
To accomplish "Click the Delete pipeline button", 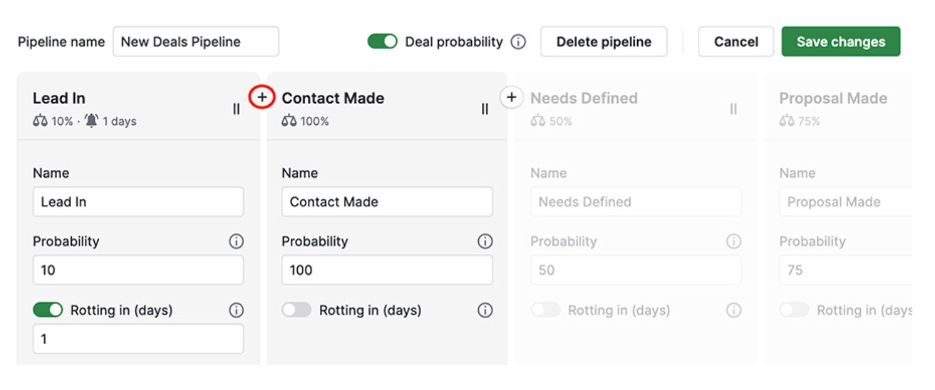I will pyautogui.click(x=604, y=42).
